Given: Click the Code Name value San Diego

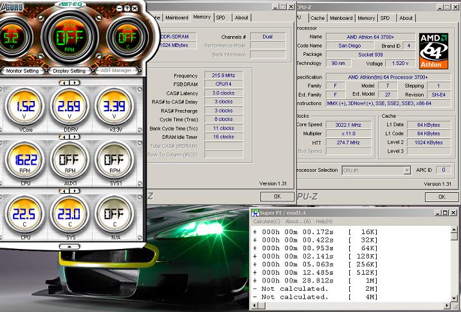Looking at the screenshot, I should click(350, 46).
